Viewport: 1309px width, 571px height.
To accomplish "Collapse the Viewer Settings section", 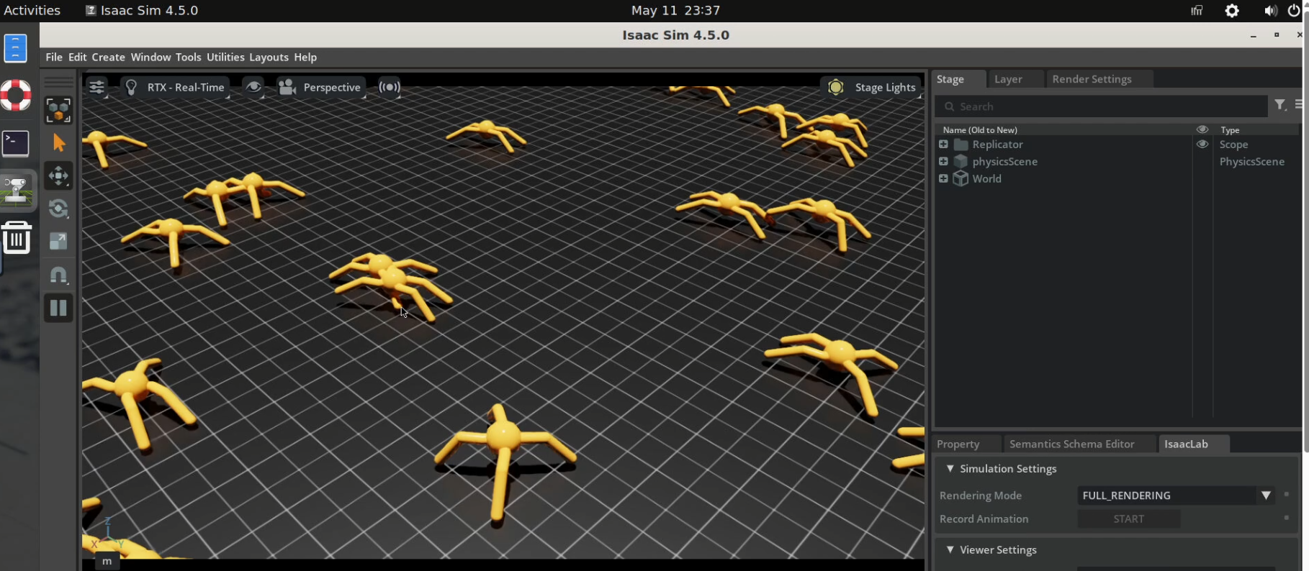I will coord(950,549).
